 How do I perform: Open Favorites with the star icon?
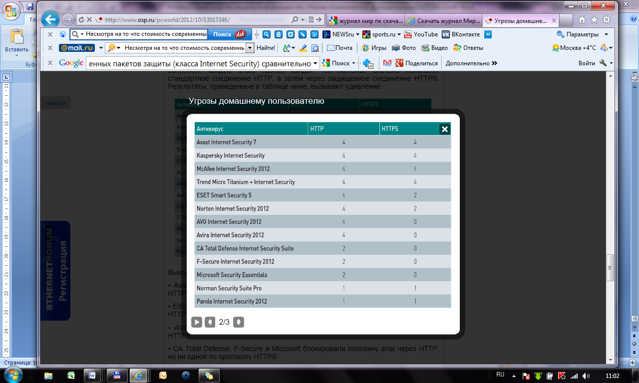click(594, 20)
